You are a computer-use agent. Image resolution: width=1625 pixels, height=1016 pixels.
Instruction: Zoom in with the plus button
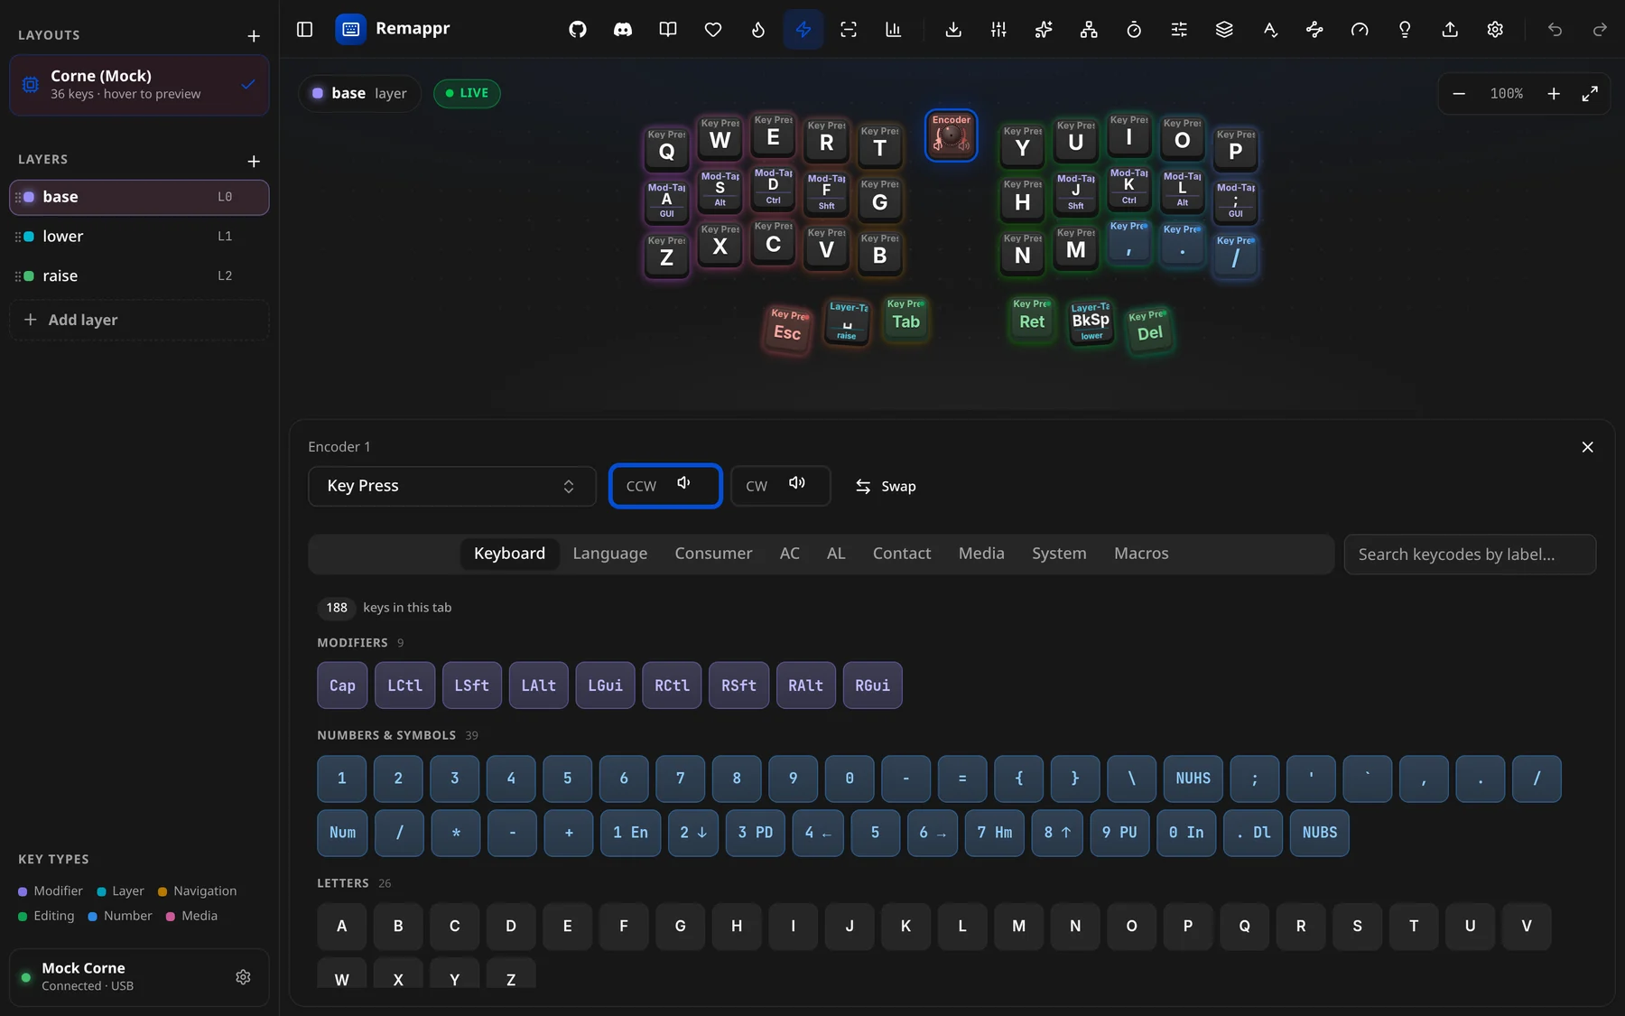[1554, 94]
